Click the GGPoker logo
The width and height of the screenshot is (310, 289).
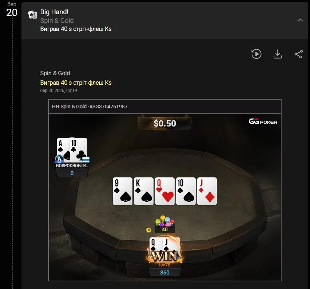pyautogui.click(x=263, y=121)
